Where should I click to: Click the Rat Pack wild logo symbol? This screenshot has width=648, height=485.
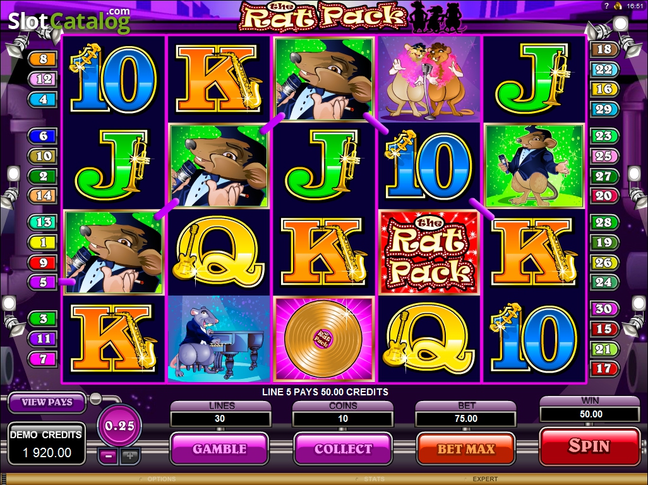[429, 252]
